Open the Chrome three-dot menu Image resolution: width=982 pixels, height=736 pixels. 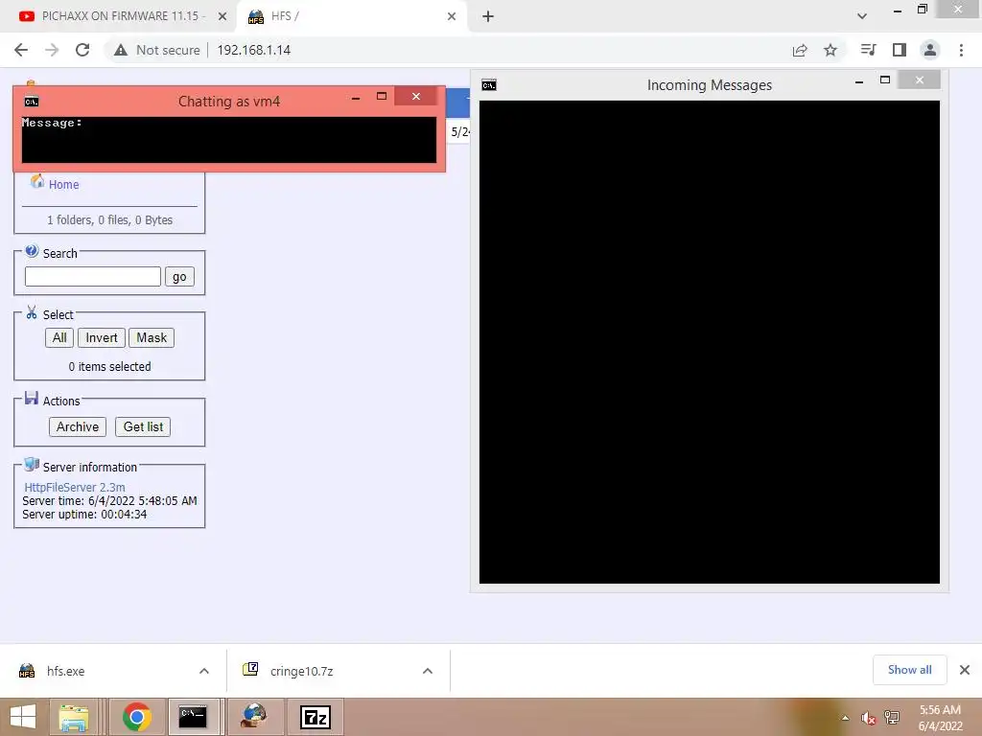tap(961, 50)
